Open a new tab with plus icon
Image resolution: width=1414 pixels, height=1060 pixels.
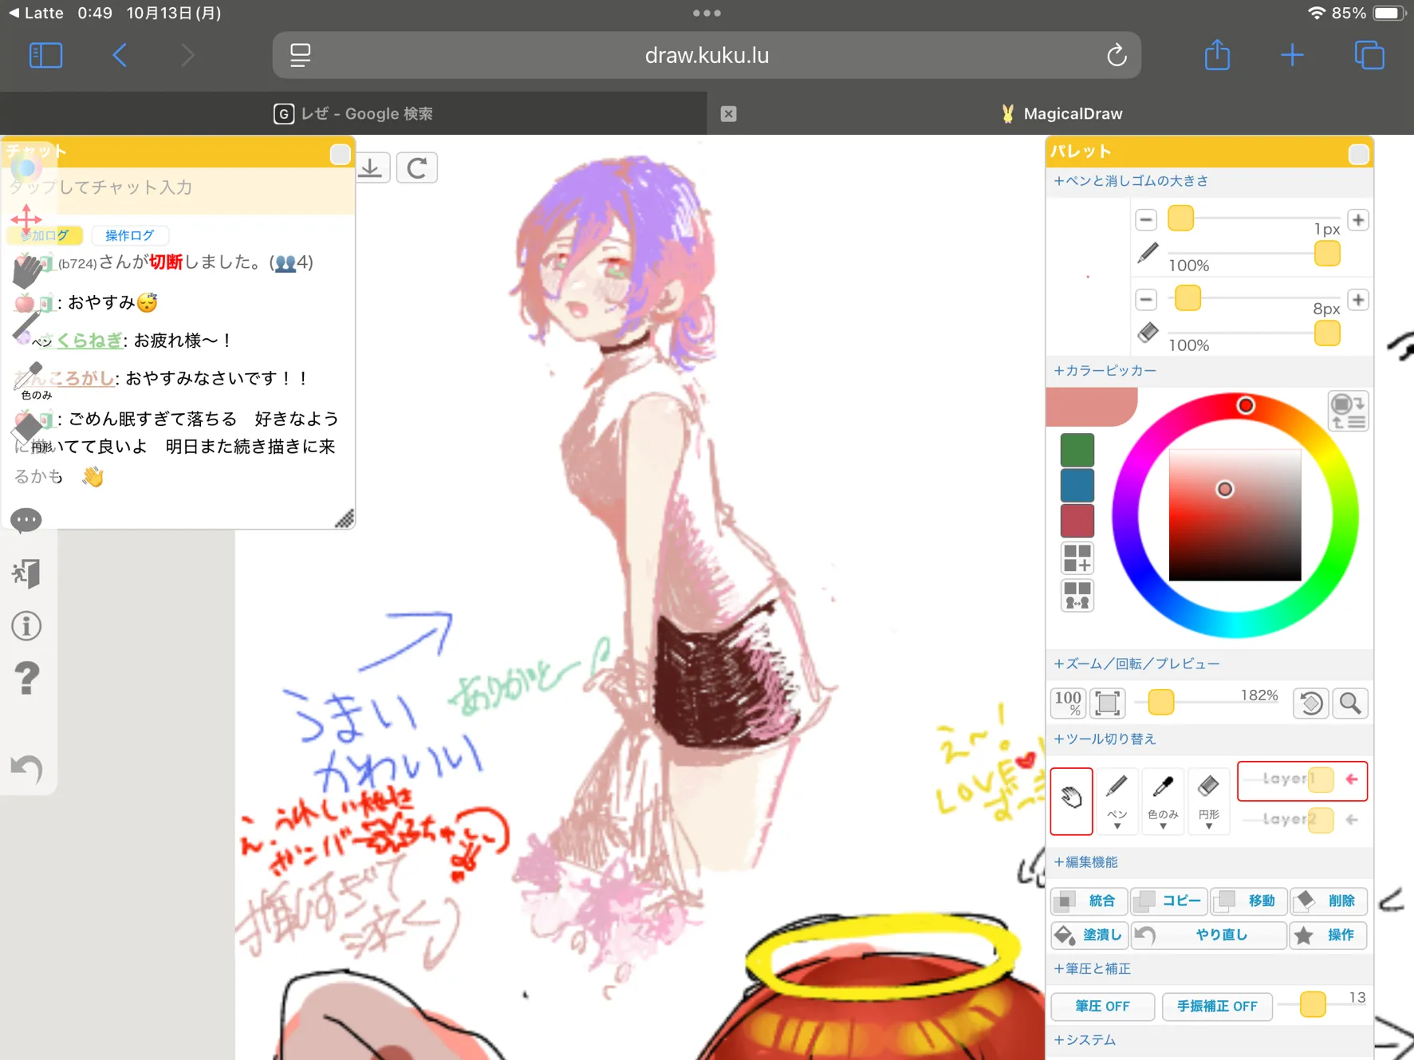1292,55
